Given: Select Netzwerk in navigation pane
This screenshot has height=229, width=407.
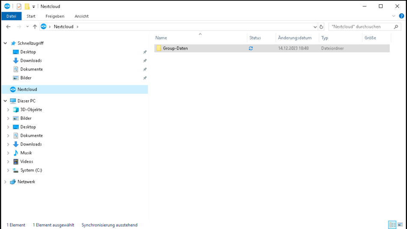Looking at the screenshot, I should click(26, 182).
